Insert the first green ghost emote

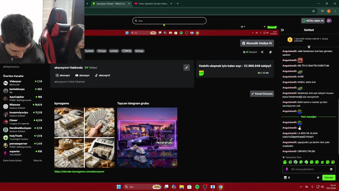point(285,162)
